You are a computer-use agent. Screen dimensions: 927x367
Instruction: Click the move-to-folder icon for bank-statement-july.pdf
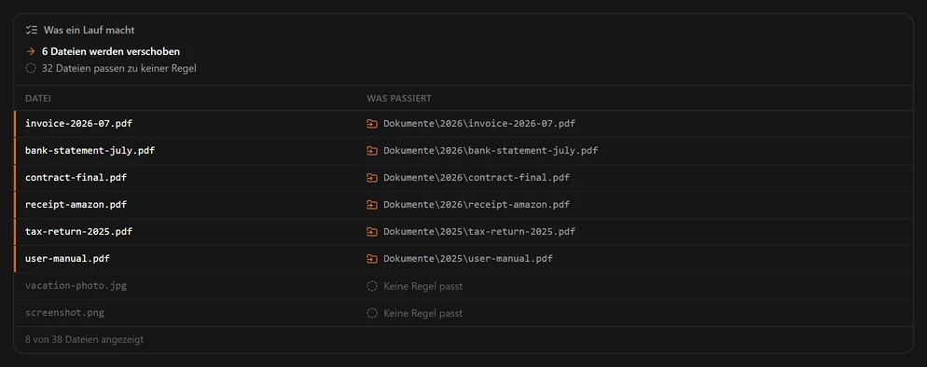(372, 151)
